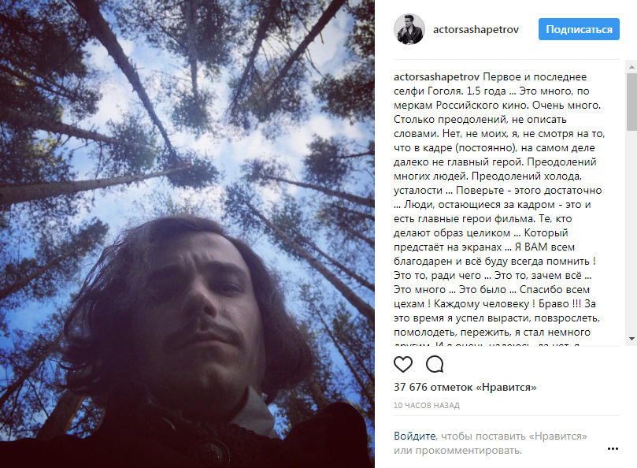The width and height of the screenshot is (637, 468).
Task: Open the 37 676 отметок «Нравится» likes list
Action: 465,387
